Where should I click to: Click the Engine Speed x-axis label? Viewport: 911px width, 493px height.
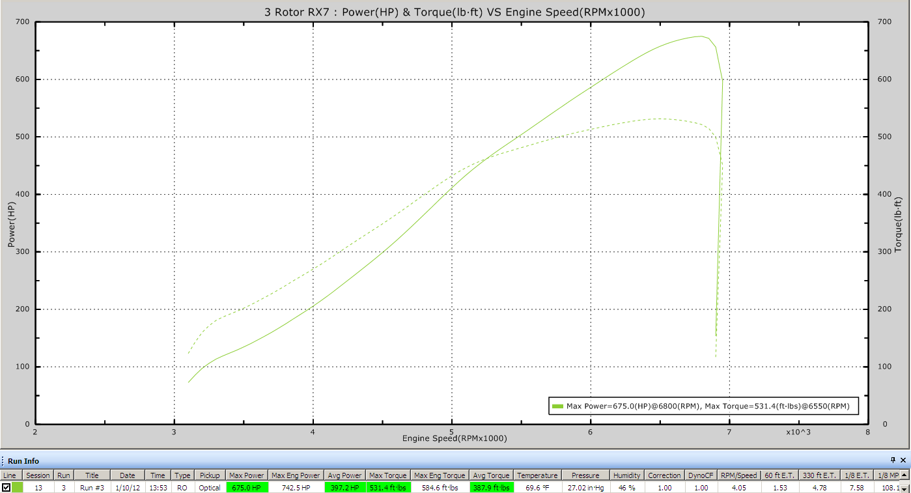454,438
